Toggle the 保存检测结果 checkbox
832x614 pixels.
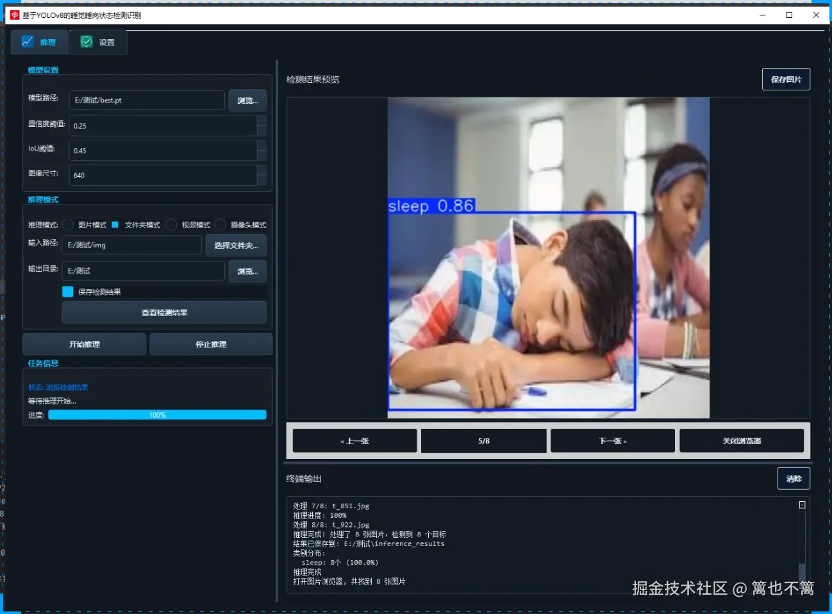click(x=68, y=292)
